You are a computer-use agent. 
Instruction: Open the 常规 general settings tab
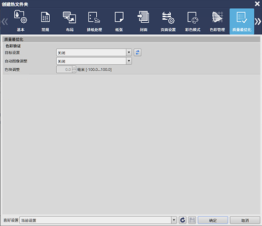point(45,21)
